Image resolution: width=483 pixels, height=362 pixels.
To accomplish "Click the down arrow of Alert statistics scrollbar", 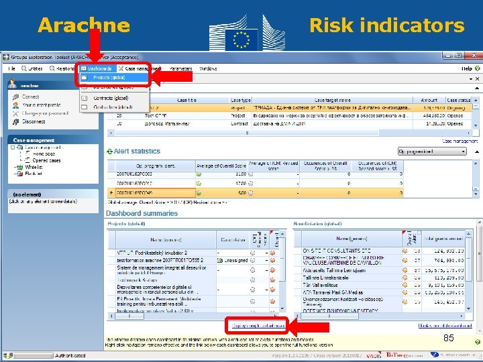I will pos(476,194).
